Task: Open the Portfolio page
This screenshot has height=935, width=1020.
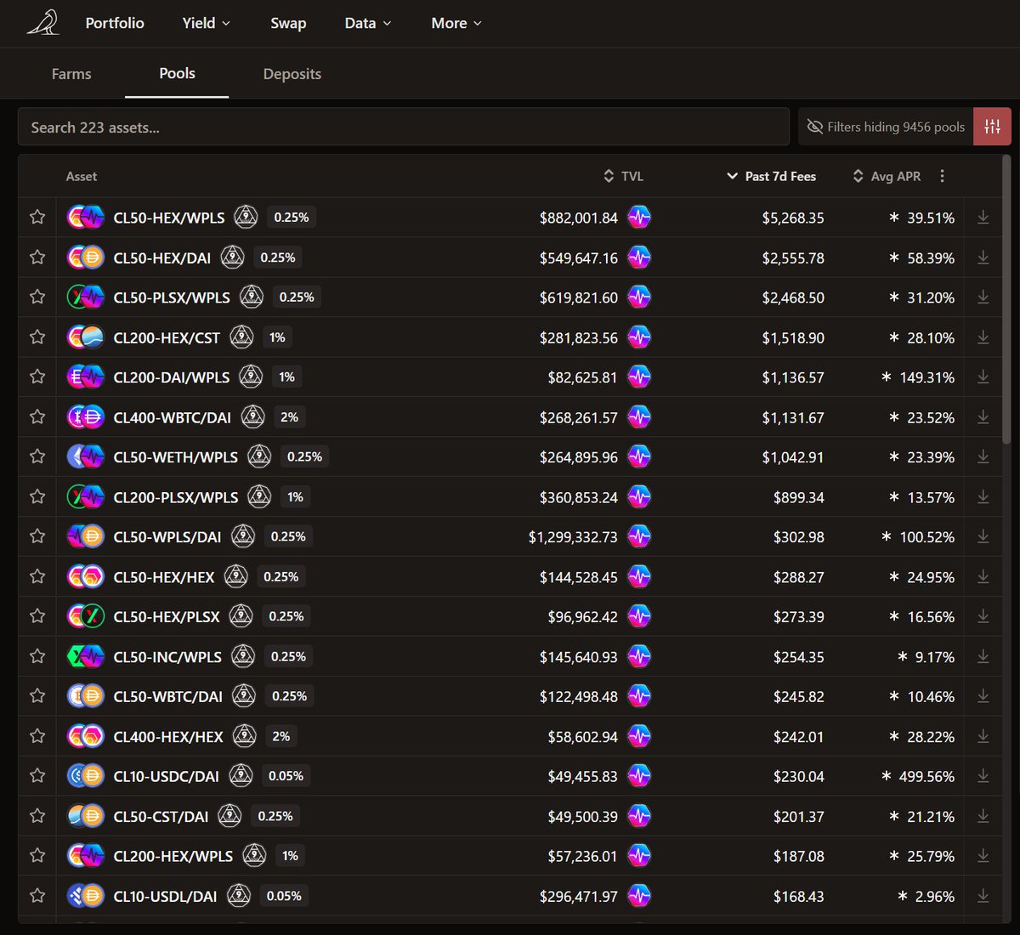Action: pos(115,23)
